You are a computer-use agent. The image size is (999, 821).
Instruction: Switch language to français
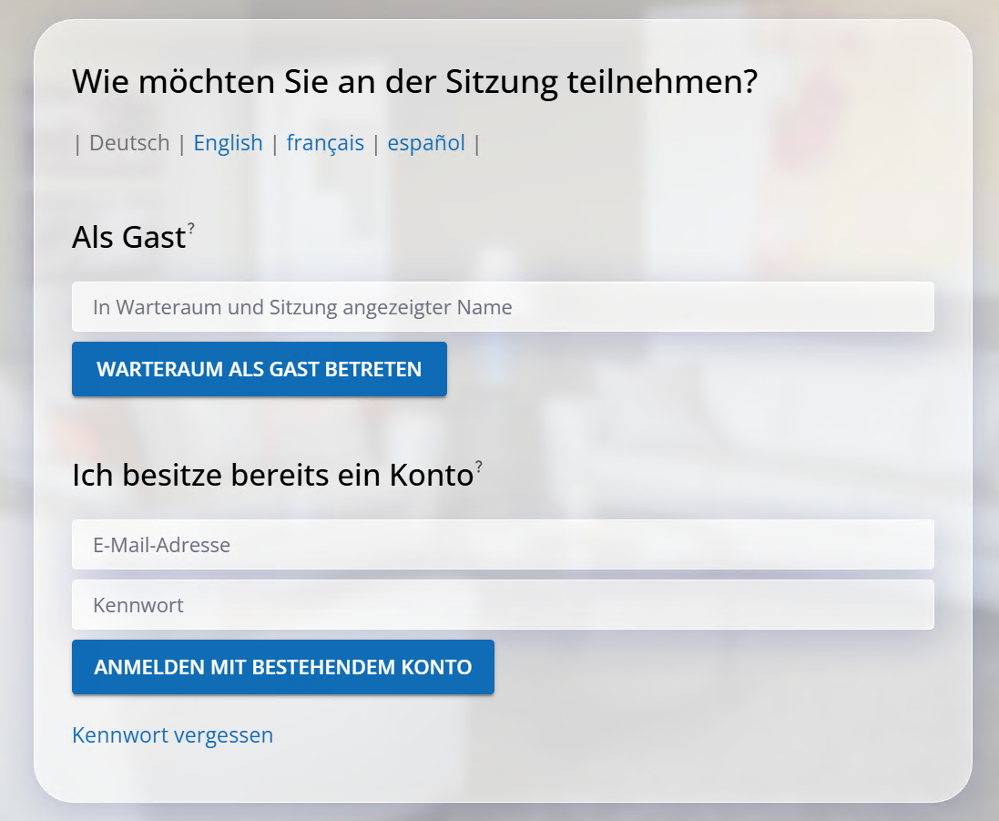(325, 143)
